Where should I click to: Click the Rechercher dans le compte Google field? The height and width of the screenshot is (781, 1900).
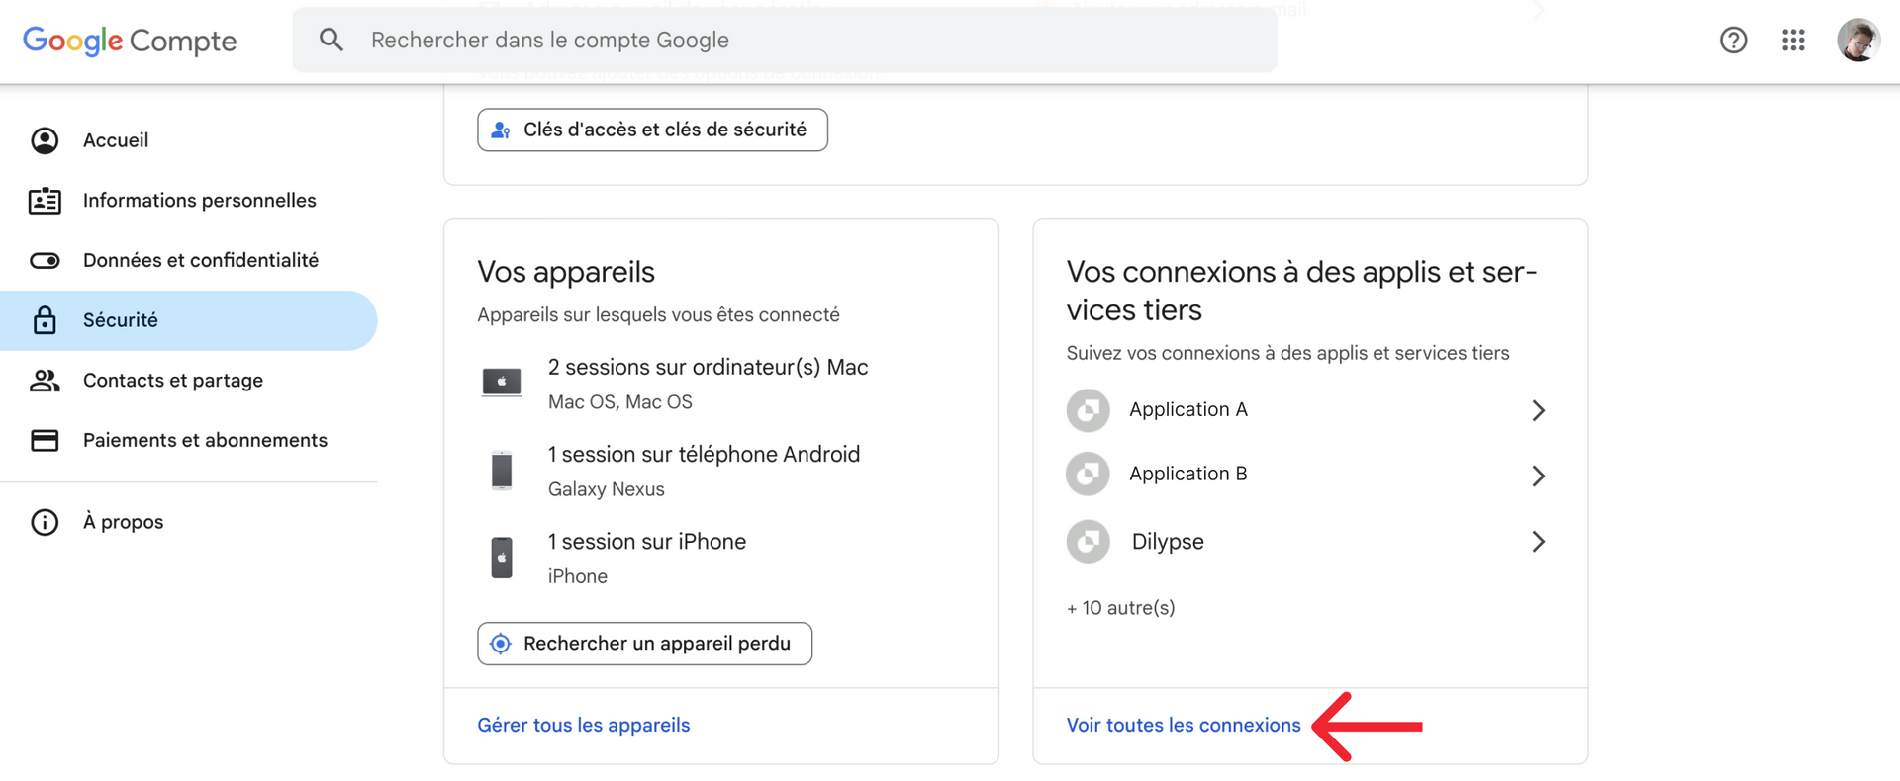click(x=784, y=40)
